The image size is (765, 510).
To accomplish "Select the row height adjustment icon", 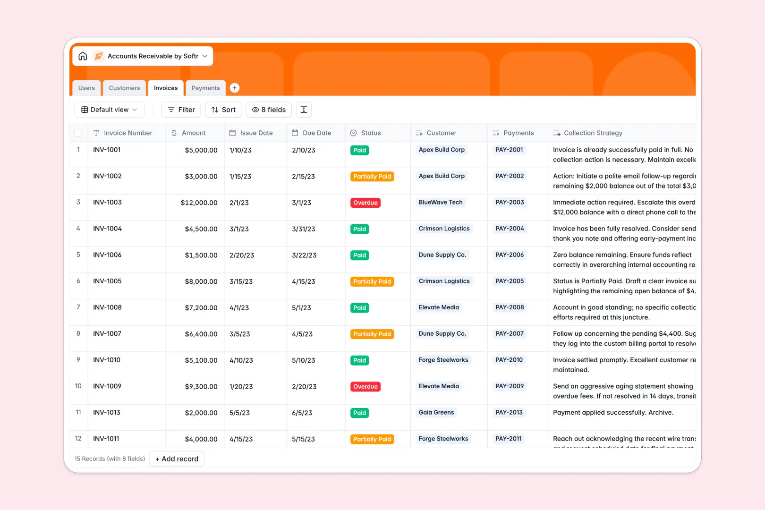I will point(304,110).
